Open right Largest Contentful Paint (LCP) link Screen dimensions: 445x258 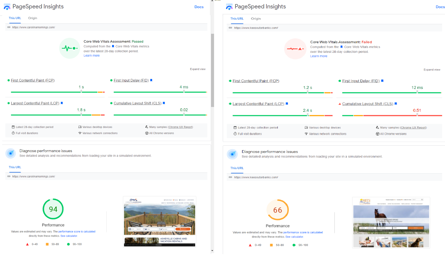tap(258, 104)
